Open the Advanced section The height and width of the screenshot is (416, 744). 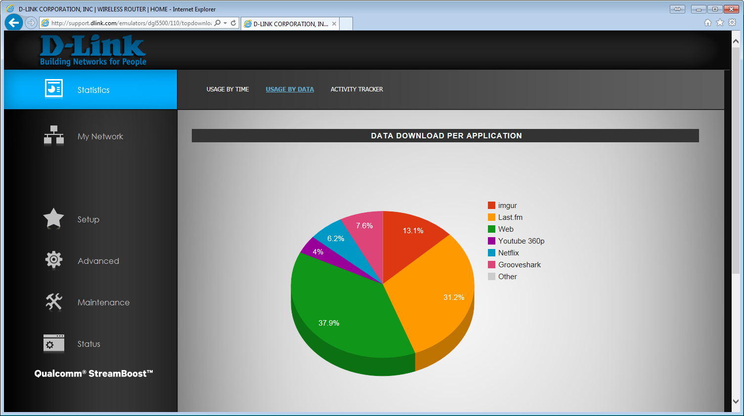[98, 261]
